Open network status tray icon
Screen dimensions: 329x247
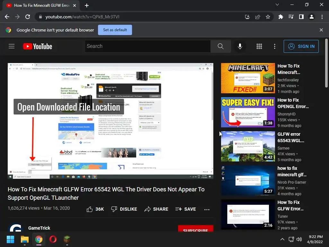[x=291, y=239]
